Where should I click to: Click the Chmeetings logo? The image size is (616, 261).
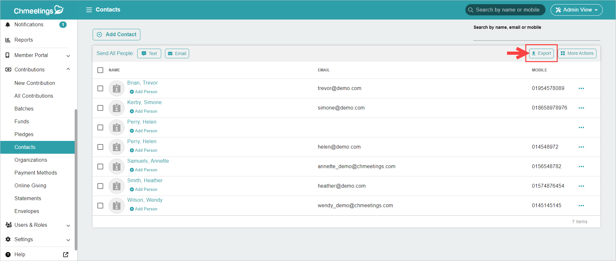(38, 10)
